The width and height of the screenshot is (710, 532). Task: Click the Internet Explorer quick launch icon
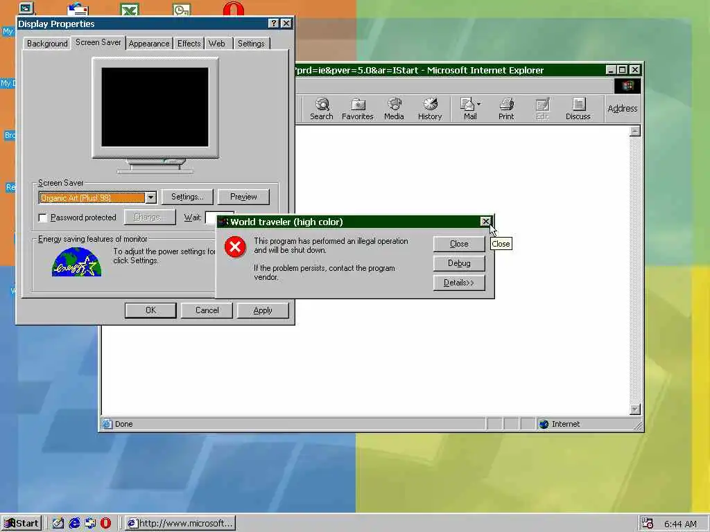pyautogui.click(x=74, y=524)
